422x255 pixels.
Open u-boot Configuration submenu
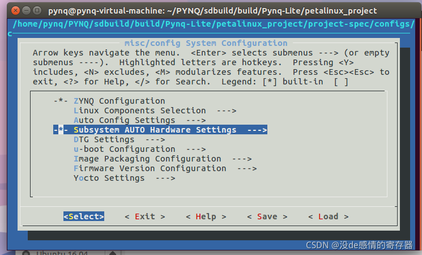click(140, 149)
